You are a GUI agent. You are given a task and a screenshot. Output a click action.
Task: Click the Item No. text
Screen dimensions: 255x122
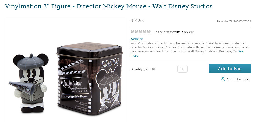click(x=234, y=21)
